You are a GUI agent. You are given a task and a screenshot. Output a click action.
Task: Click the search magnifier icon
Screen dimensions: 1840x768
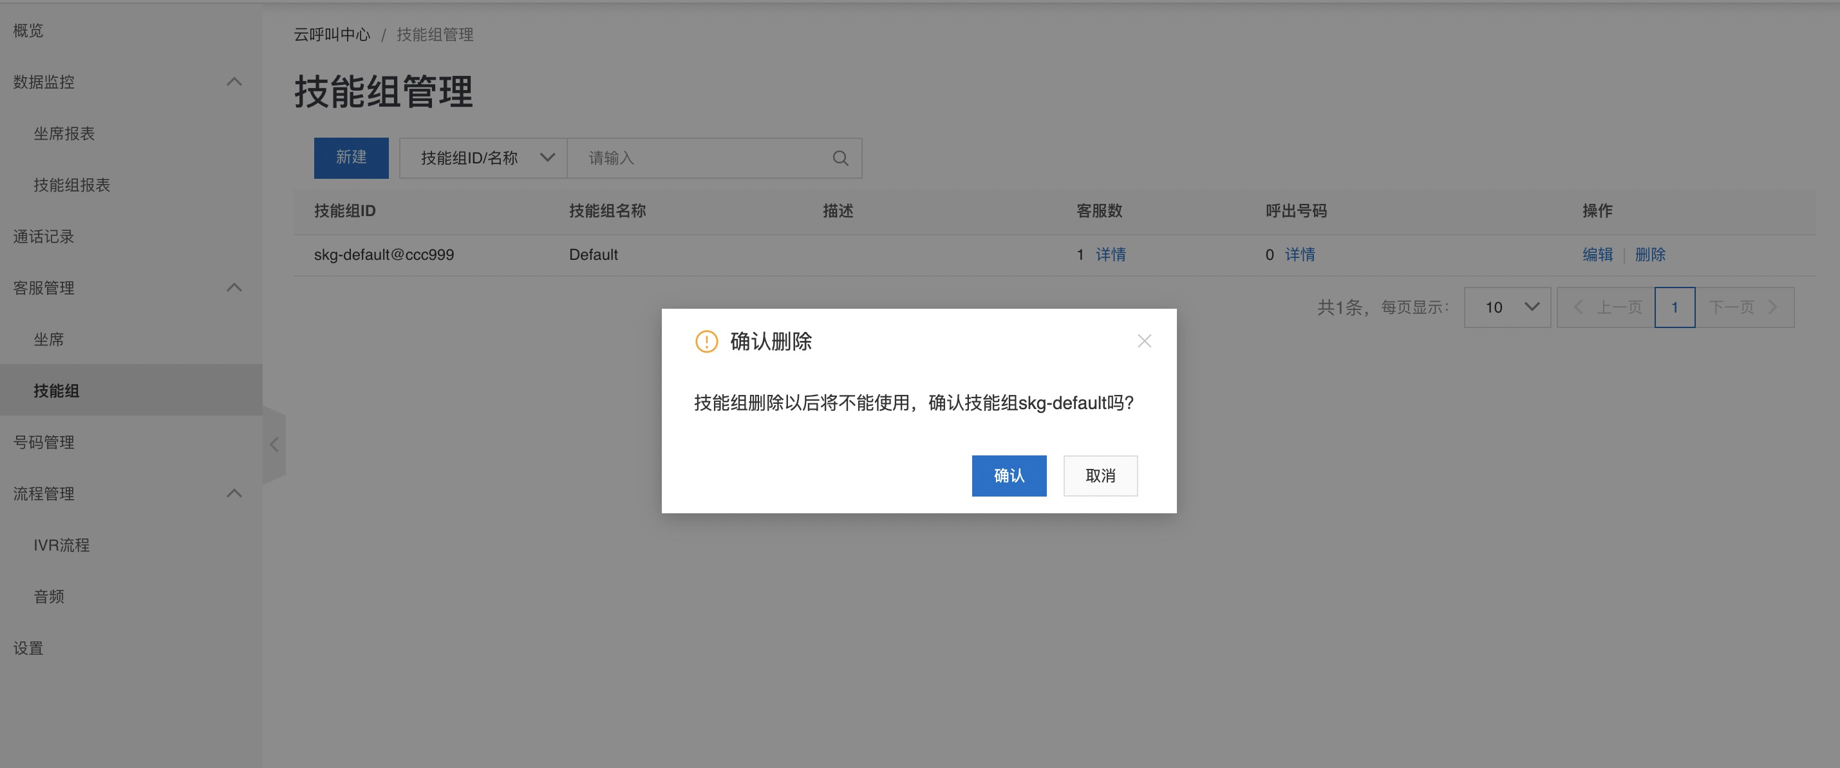click(841, 158)
